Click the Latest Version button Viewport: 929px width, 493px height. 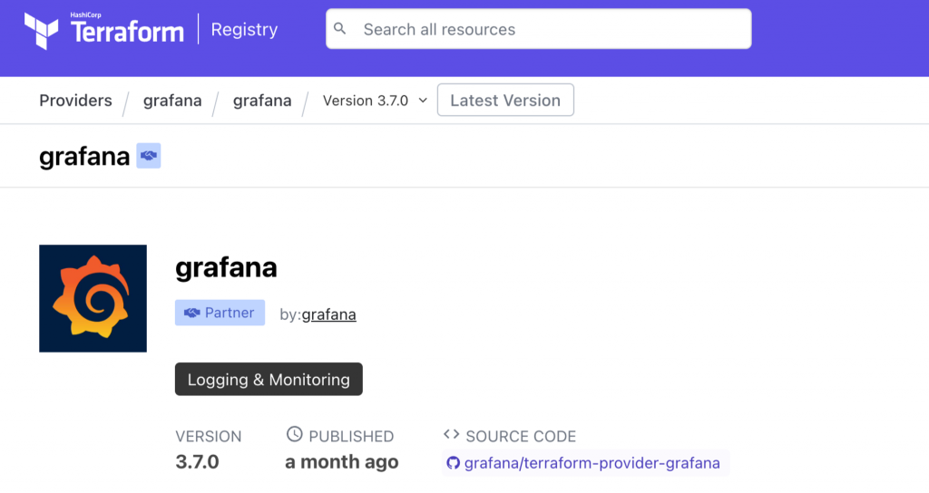coord(505,100)
